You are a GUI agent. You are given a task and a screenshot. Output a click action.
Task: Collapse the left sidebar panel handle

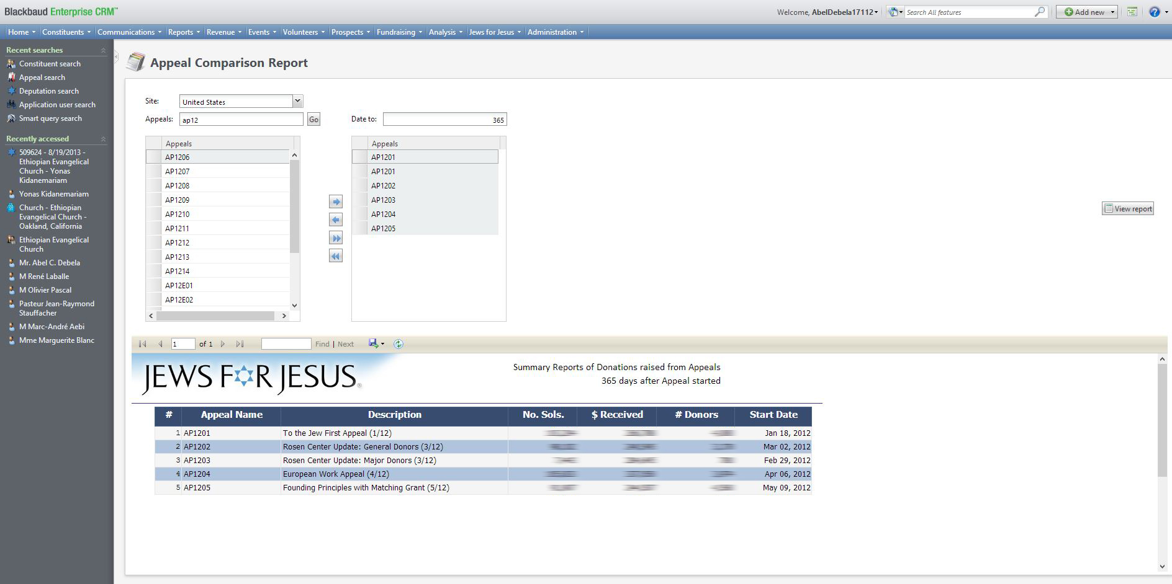[x=116, y=56]
